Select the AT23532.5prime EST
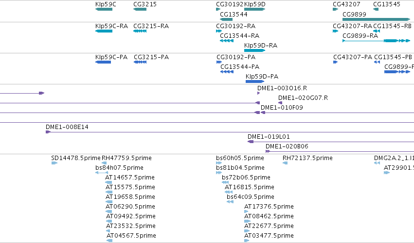Image resolution: width=414 pixels, height=243 pixels. tap(108, 231)
